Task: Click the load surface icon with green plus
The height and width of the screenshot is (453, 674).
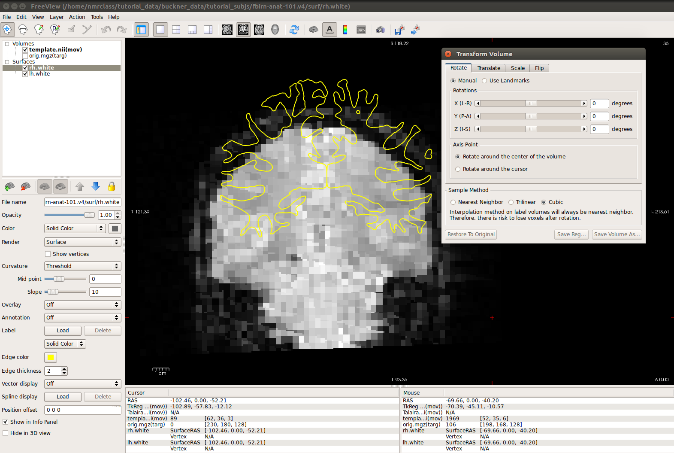Action: point(9,186)
